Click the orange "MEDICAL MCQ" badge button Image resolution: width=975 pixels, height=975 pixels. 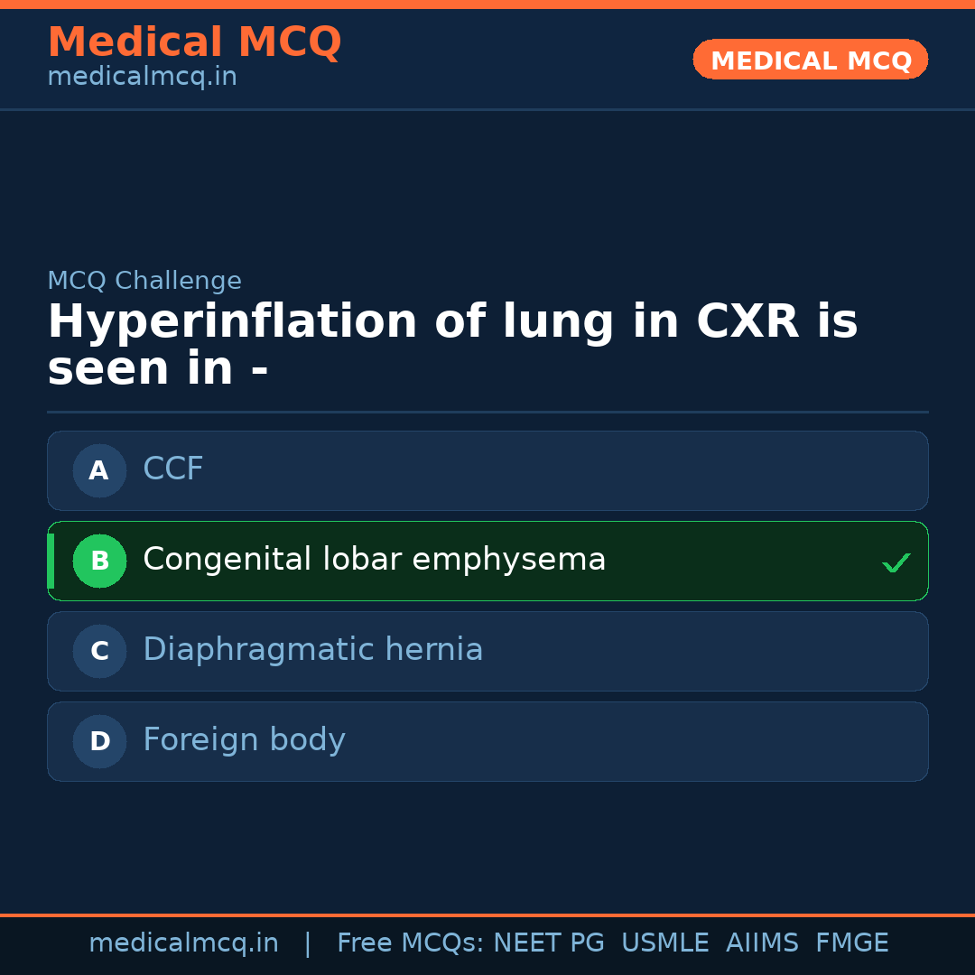pyautogui.click(x=810, y=60)
